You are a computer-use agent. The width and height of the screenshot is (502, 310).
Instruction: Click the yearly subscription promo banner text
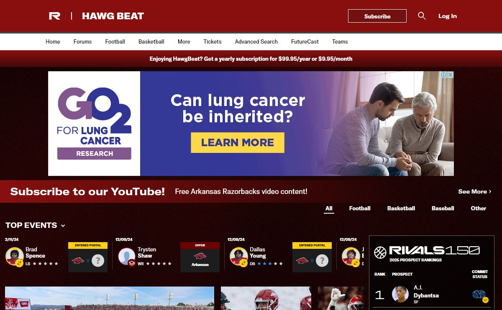[251, 59]
